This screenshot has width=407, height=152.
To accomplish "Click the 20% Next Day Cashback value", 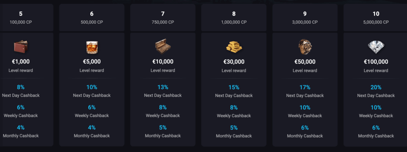I will (x=376, y=87).
